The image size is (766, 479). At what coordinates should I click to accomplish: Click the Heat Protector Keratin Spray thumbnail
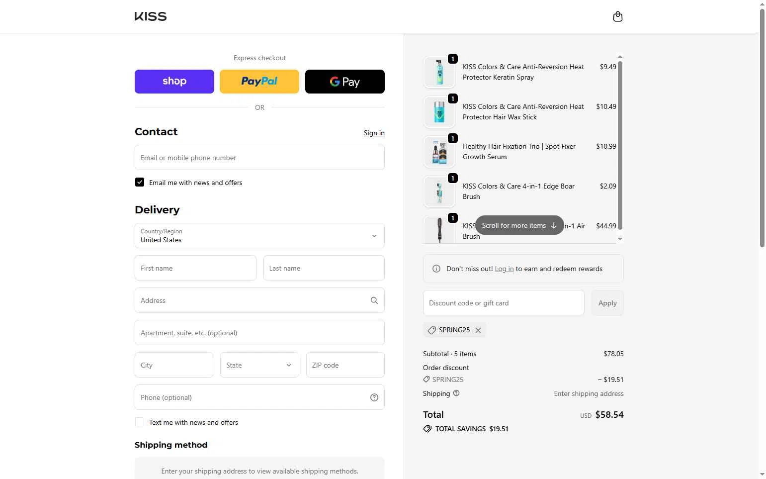coord(439,72)
